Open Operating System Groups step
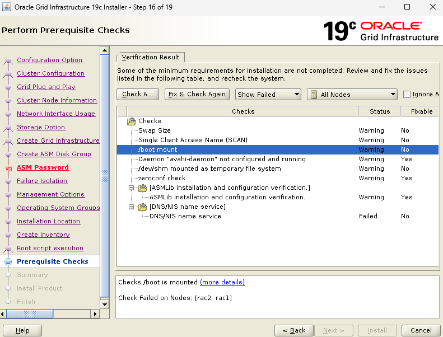The width and height of the screenshot is (443, 337). pyautogui.click(x=58, y=208)
